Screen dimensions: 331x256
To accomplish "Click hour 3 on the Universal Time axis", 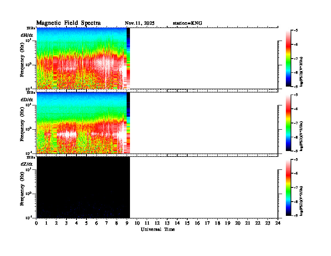I will coord(66,223).
